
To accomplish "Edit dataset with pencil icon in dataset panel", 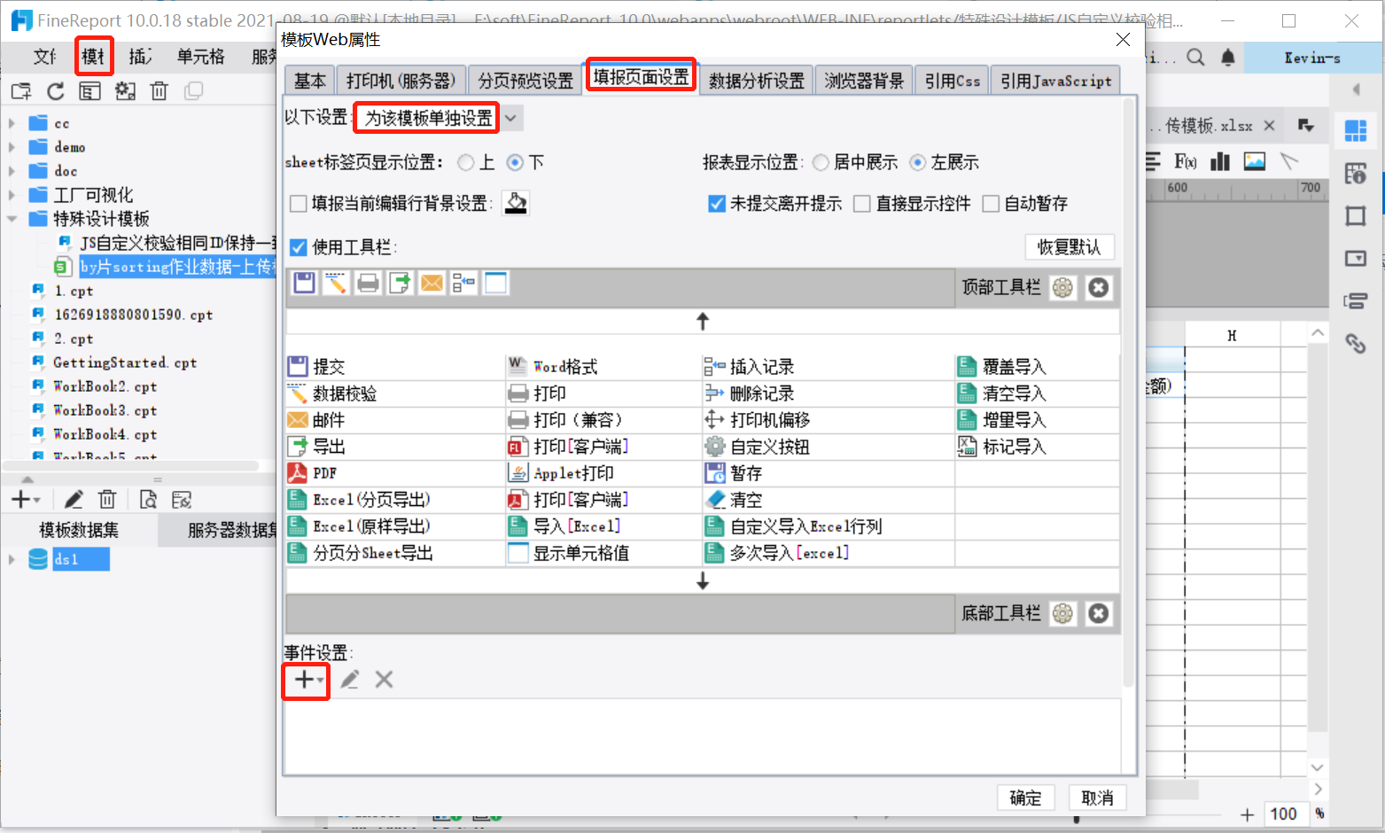I will pyautogui.click(x=74, y=500).
